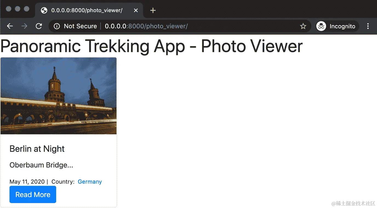Open a new tab with the plus button

153,10
